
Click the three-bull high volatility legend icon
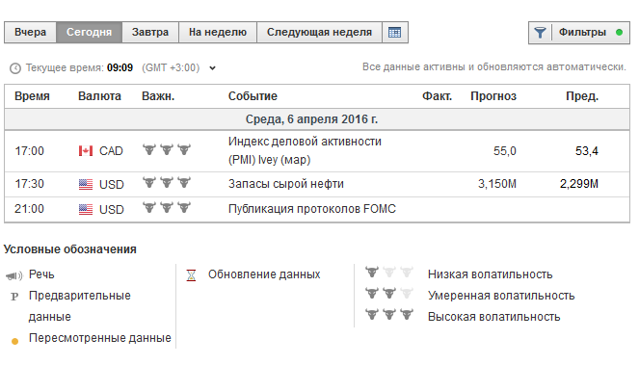click(x=389, y=314)
